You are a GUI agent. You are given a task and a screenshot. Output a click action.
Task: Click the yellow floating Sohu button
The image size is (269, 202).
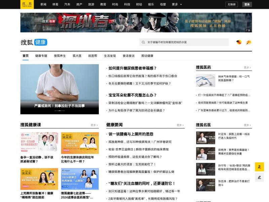(x=259, y=167)
